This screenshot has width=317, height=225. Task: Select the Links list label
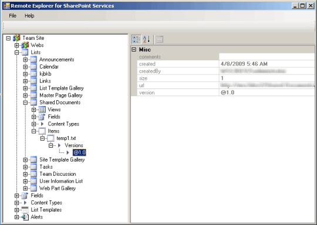(x=45, y=81)
